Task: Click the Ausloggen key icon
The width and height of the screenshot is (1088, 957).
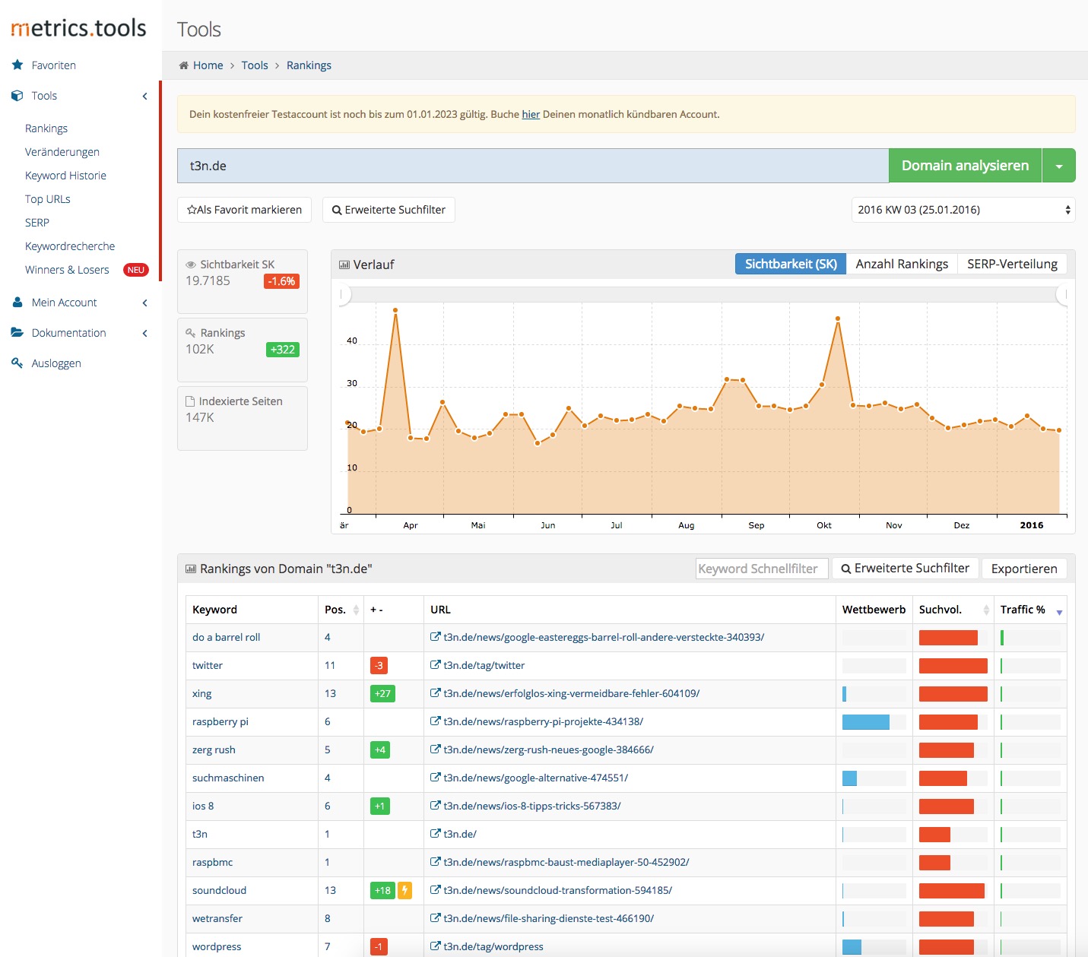Action: pos(17,363)
